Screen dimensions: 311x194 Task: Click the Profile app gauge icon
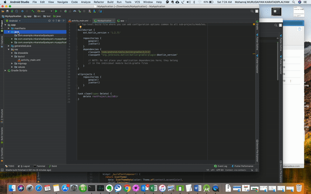75,11
